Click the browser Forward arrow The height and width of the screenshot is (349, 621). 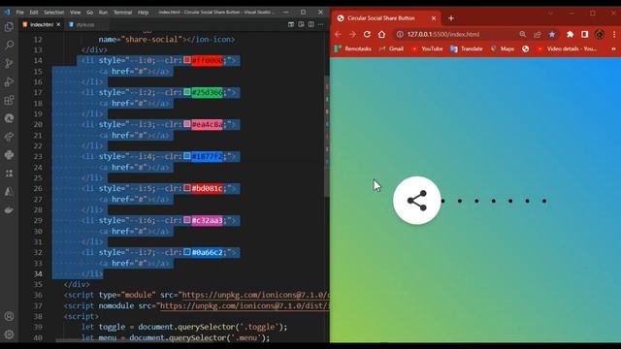point(352,35)
